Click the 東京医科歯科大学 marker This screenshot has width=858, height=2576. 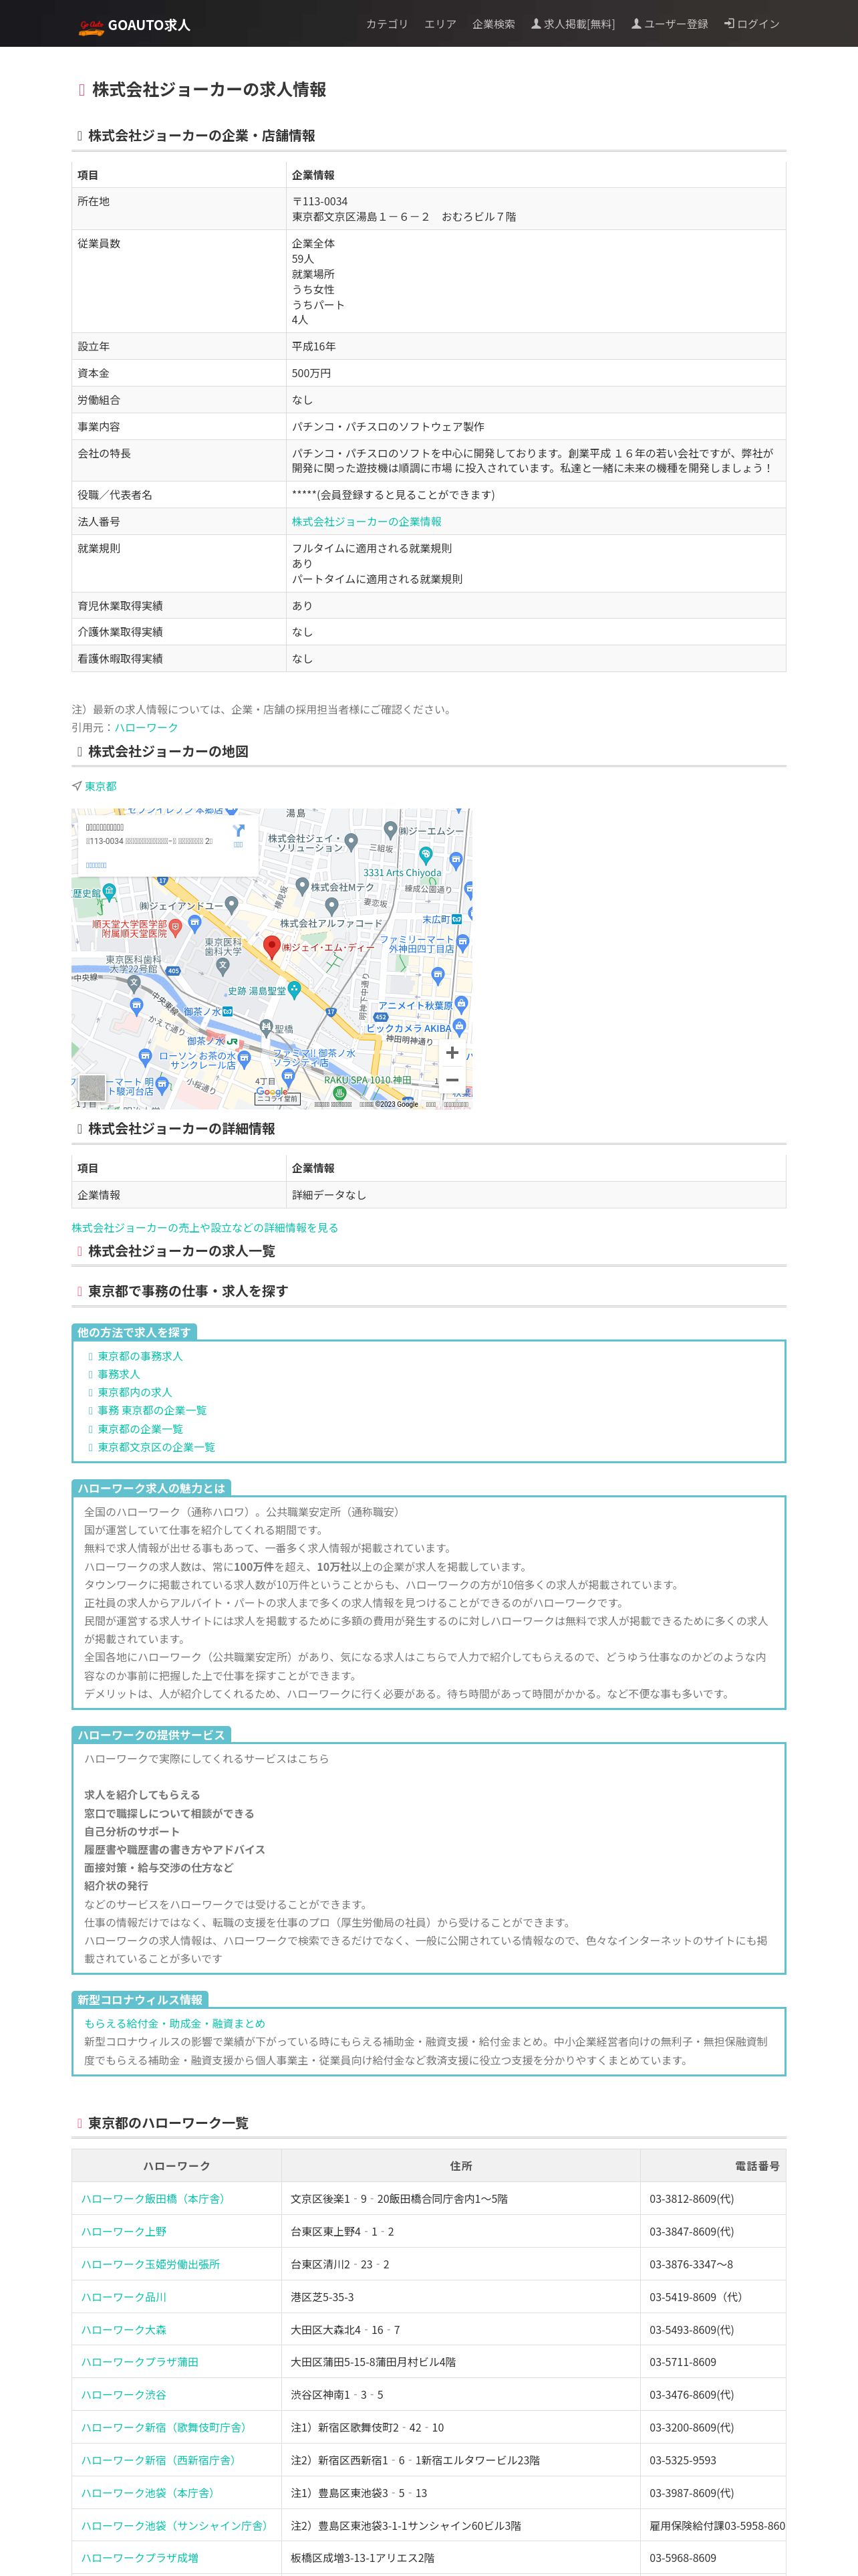coord(223,966)
